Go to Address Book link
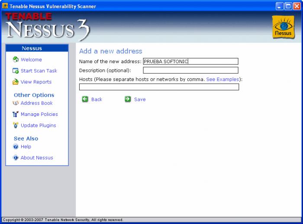The image size is (303, 224). [x=37, y=103]
